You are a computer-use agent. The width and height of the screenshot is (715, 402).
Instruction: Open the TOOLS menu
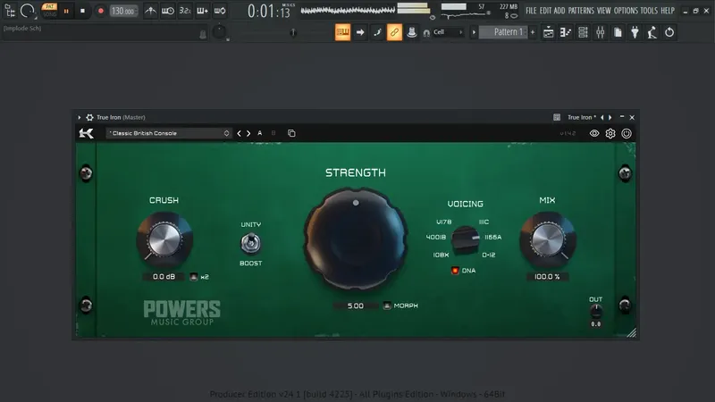pyautogui.click(x=649, y=11)
